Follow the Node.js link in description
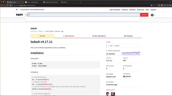The height and width of the screenshot is (96, 172). [x=56, y=47]
